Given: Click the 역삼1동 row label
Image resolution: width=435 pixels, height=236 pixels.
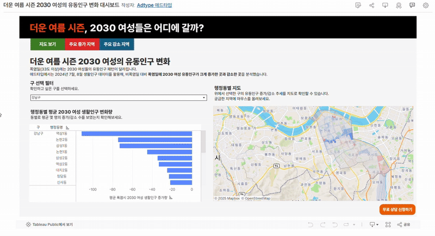Looking at the screenshot, I should click(x=61, y=133).
